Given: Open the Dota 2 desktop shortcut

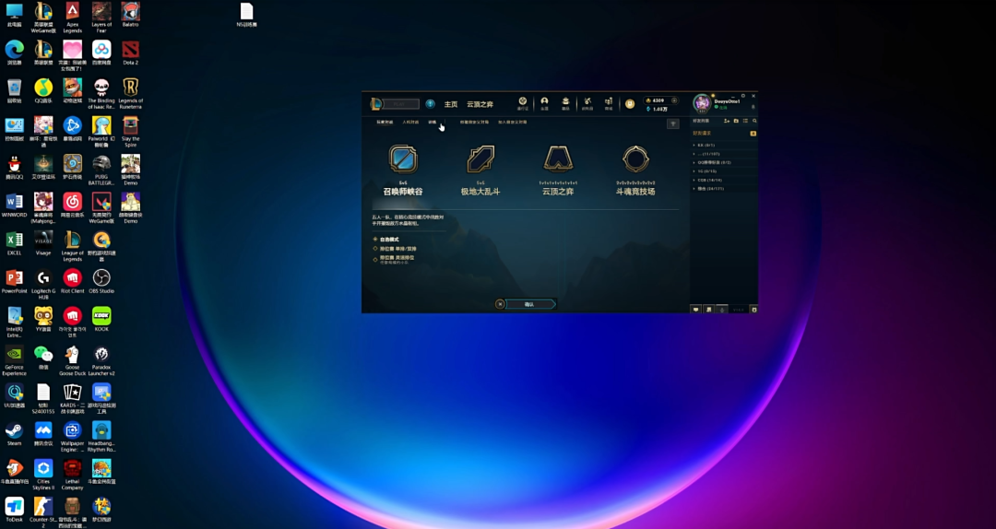Looking at the screenshot, I should point(130,53).
